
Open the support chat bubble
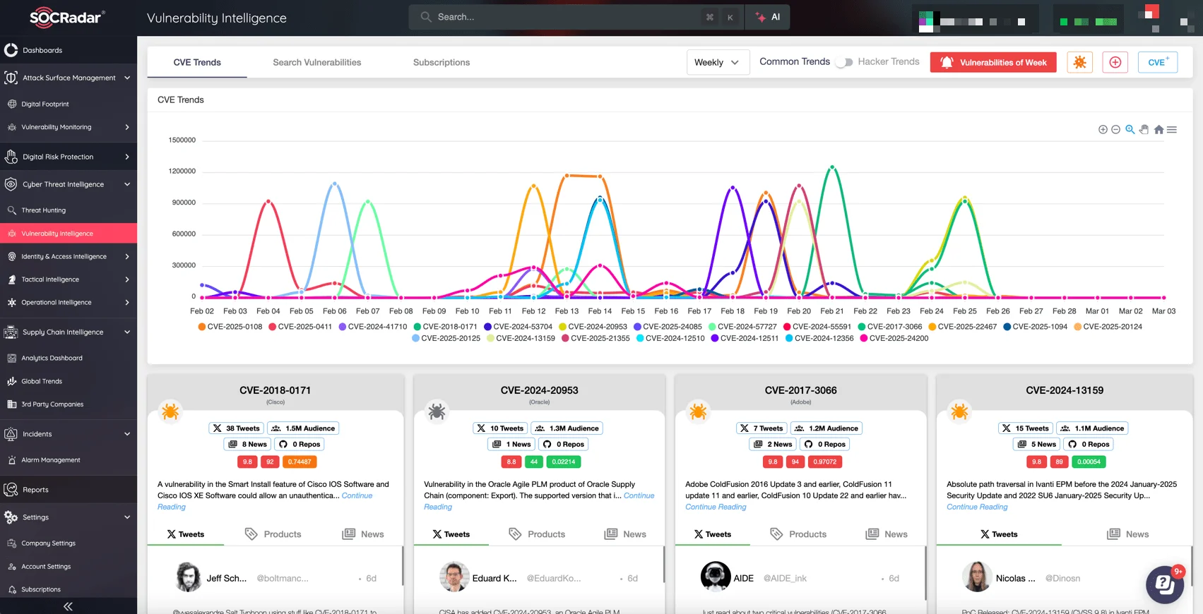click(x=1164, y=584)
